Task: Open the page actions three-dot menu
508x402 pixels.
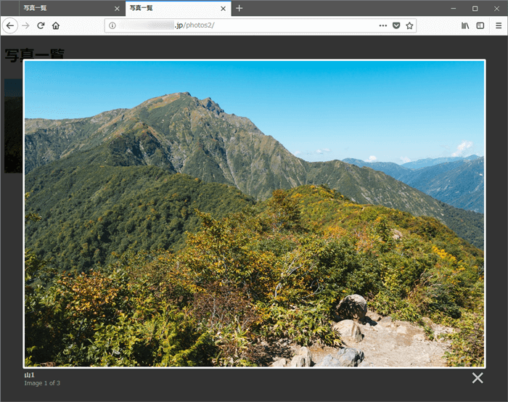Action: click(x=382, y=25)
